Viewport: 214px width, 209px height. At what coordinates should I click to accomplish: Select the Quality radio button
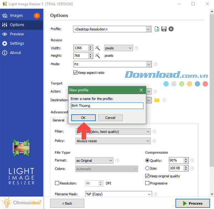pyautogui.click(x=147, y=161)
